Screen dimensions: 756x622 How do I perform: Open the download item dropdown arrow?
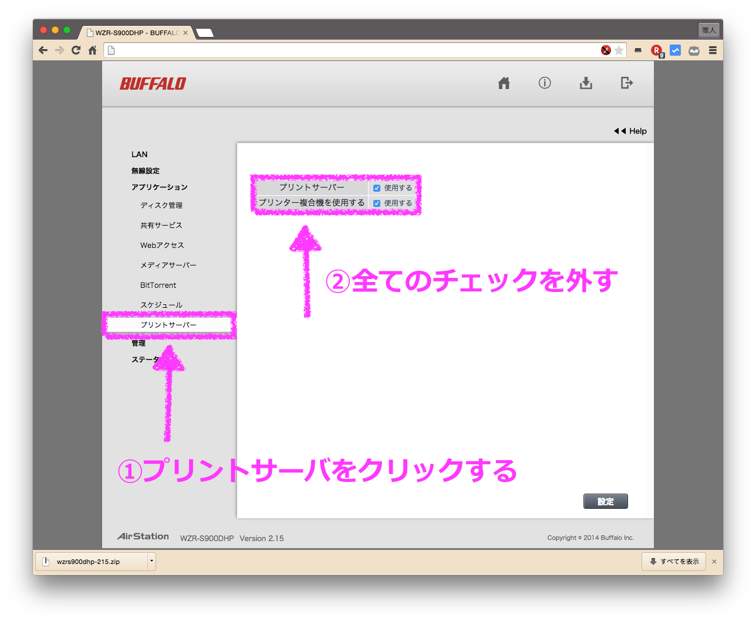click(x=151, y=561)
